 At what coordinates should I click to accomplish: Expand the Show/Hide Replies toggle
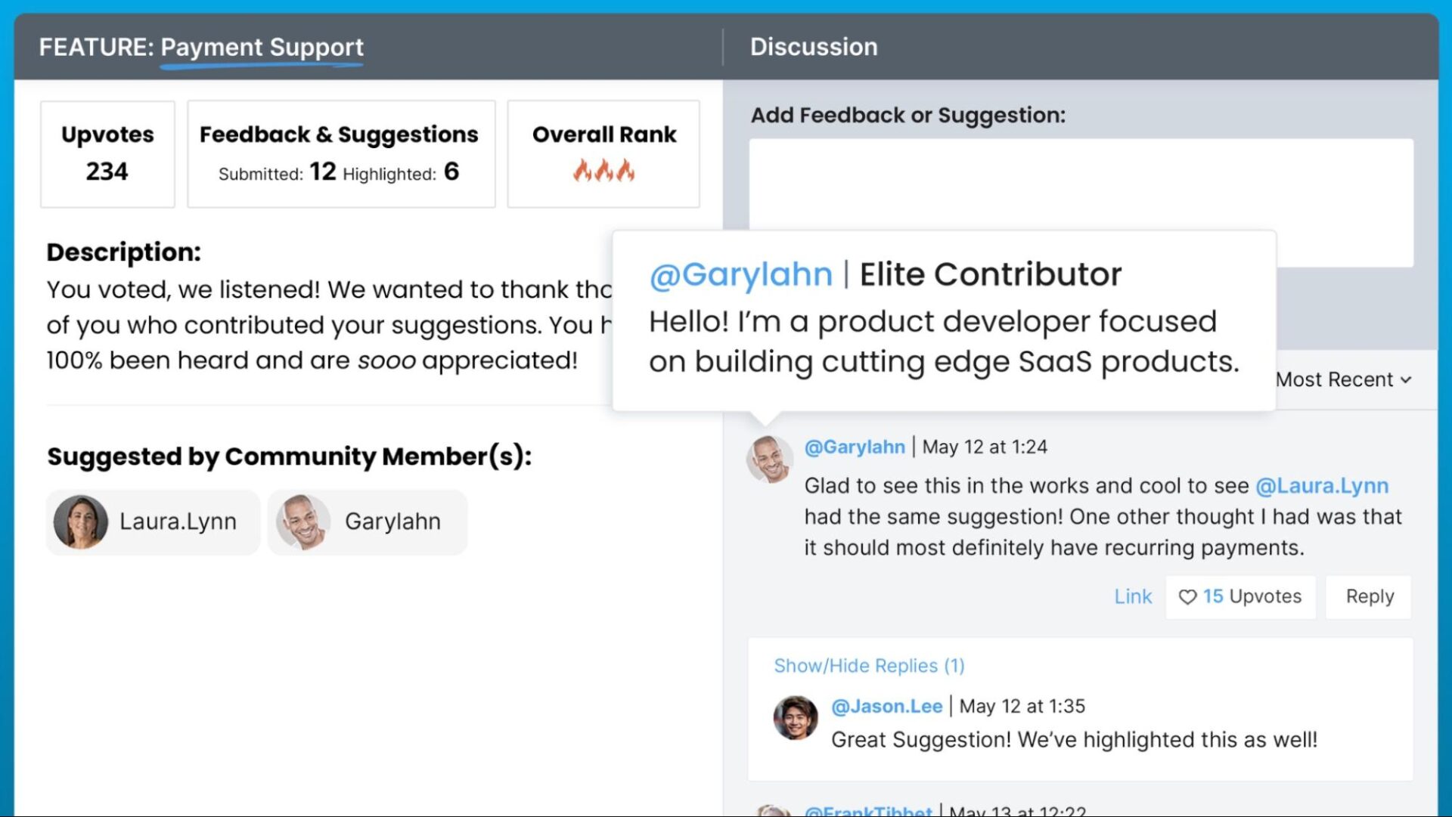pos(867,664)
